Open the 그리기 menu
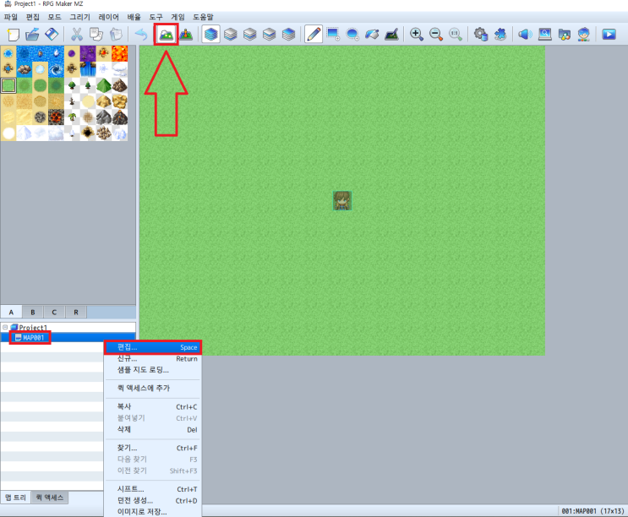This screenshot has height=517, width=628. [x=79, y=17]
